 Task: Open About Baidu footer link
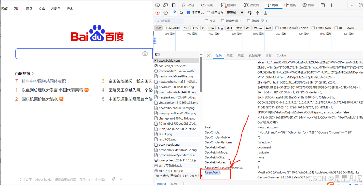[43, 180]
